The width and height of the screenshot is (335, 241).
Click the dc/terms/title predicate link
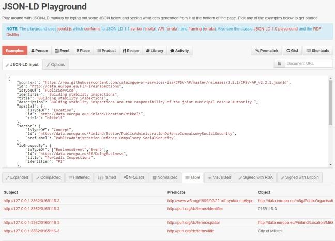[191, 231]
